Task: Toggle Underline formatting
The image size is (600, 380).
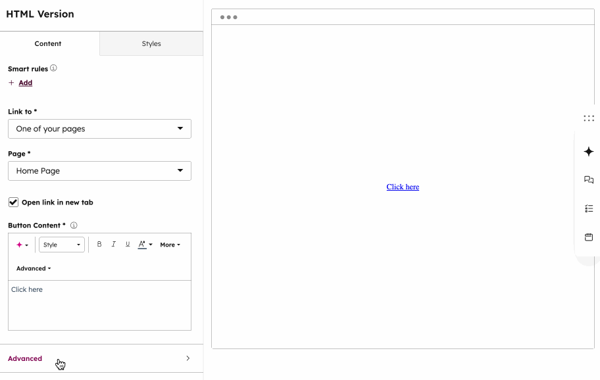Action: pos(127,244)
